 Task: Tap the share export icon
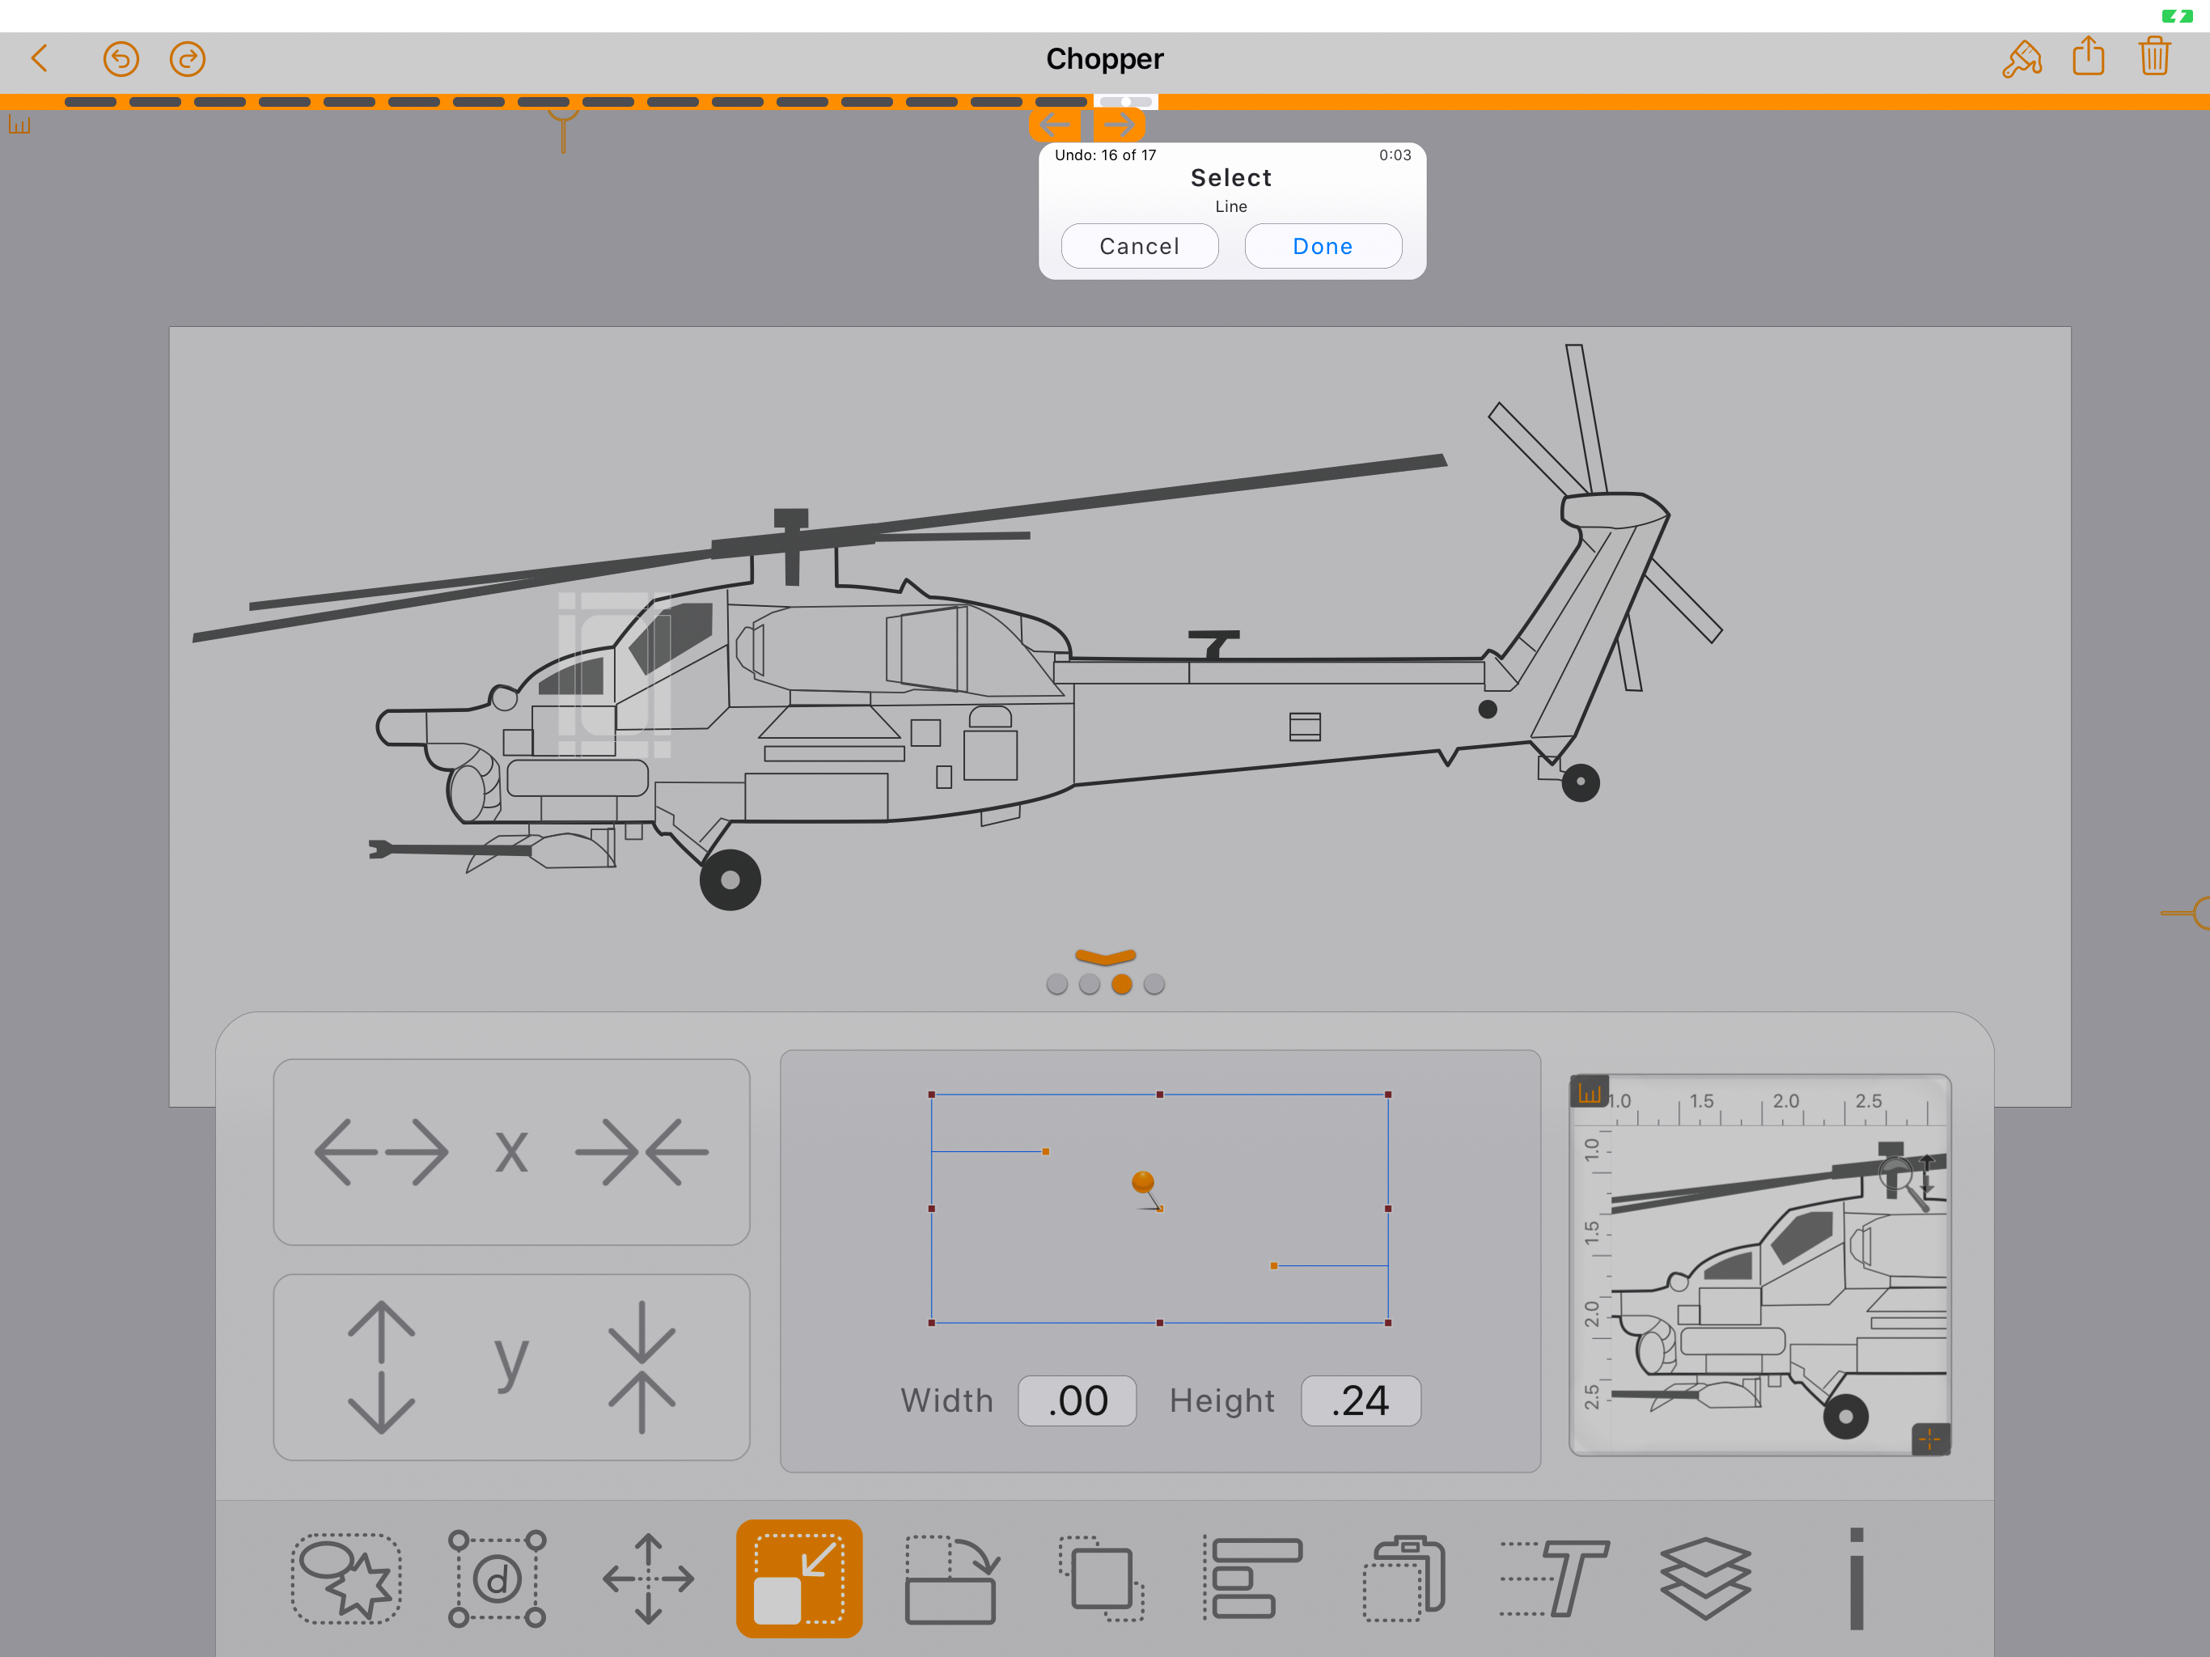click(2088, 57)
